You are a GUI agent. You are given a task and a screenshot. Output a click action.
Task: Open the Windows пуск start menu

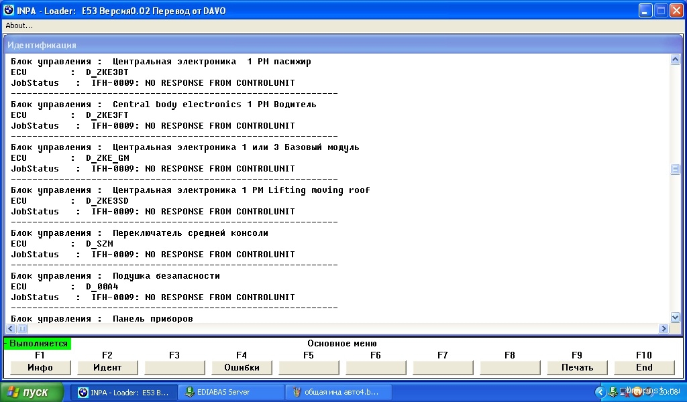point(32,392)
